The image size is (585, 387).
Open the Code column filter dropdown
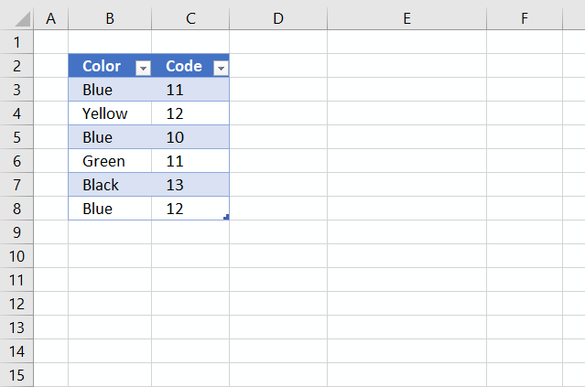pyautogui.click(x=221, y=68)
